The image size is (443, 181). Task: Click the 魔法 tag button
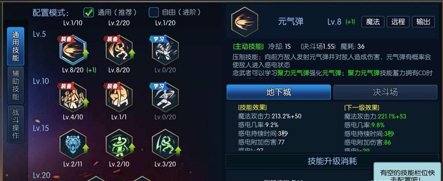tap(373, 22)
